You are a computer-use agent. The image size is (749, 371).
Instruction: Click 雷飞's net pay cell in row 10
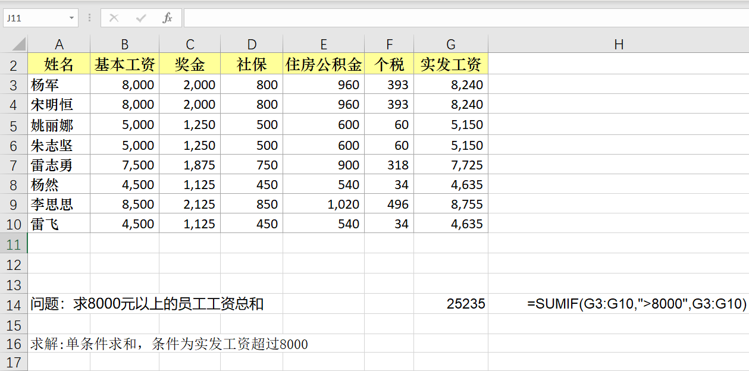click(451, 224)
